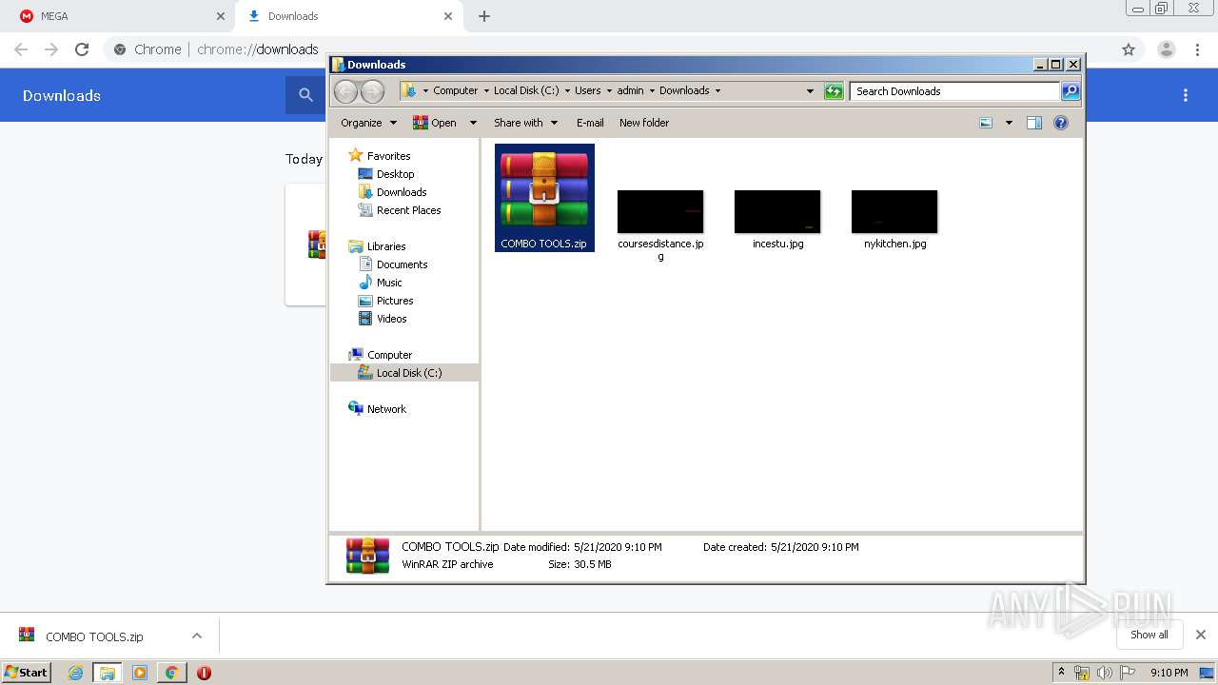The width and height of the screenshot is (1218, 685).
Task: Select Computer in navigation pane
Action: point(389,355)
